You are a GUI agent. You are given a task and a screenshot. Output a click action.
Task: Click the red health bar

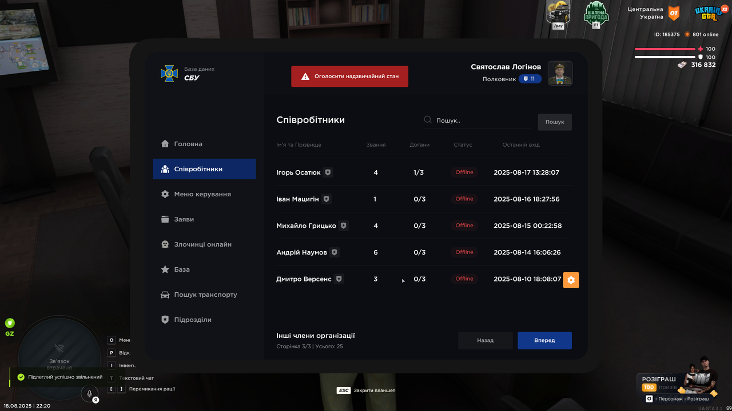[x=665, y=49]
